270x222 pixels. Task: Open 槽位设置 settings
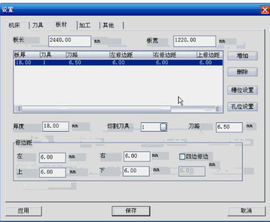pos(243,90)
